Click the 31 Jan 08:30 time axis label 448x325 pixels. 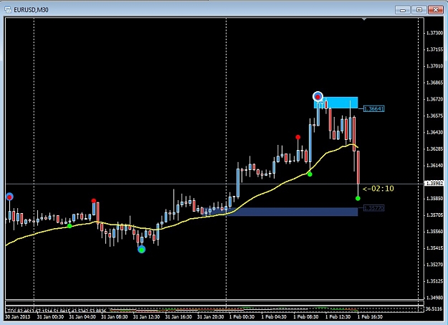coord(114,317)
